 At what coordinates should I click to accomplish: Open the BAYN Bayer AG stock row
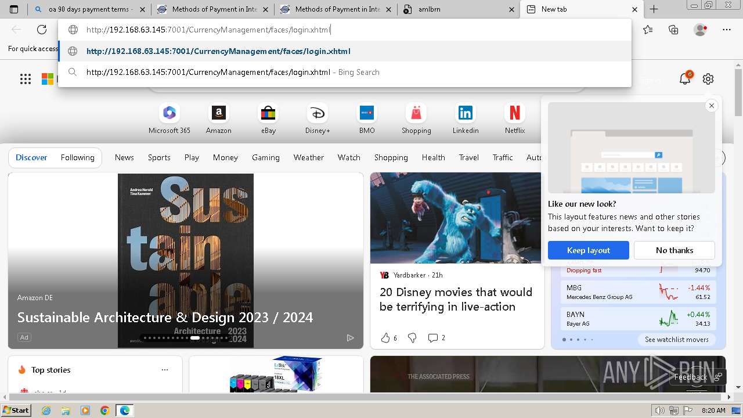click(x=639, y=319)
